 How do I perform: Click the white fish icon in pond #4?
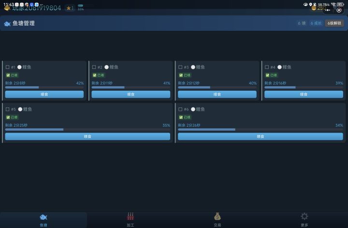(x=280, y=67)
